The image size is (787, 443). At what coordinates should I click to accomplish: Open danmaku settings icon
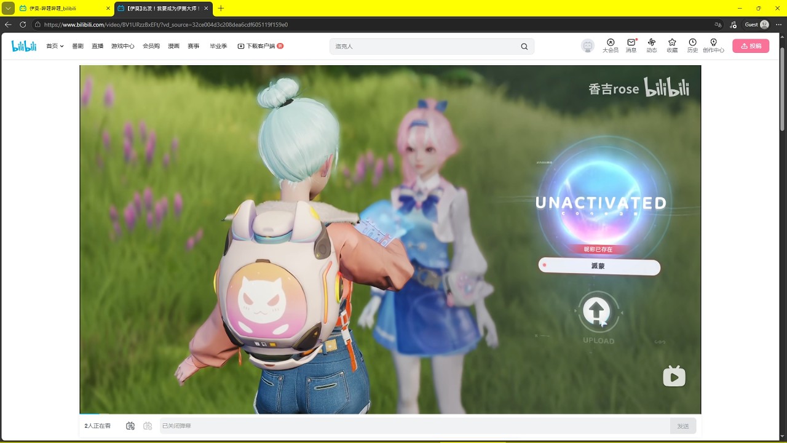(x=148, y=426)
